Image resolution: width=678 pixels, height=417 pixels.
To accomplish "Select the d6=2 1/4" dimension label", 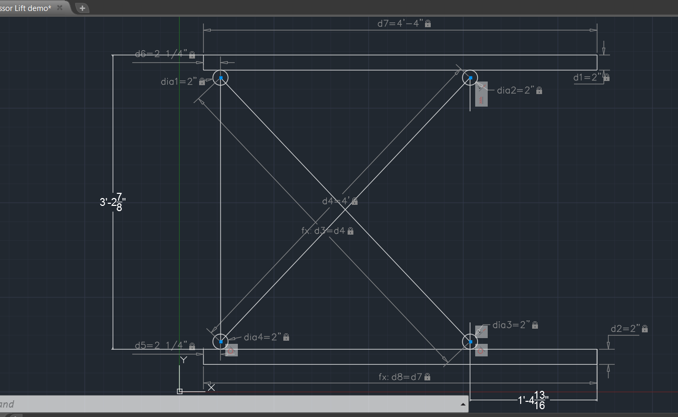I will click(161, 54).
